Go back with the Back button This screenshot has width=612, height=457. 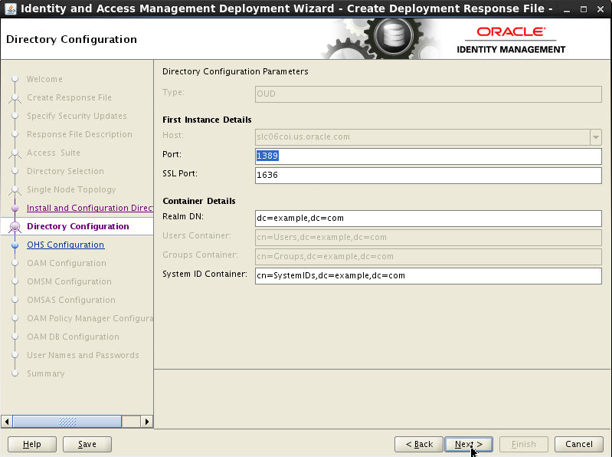[419, 444]
